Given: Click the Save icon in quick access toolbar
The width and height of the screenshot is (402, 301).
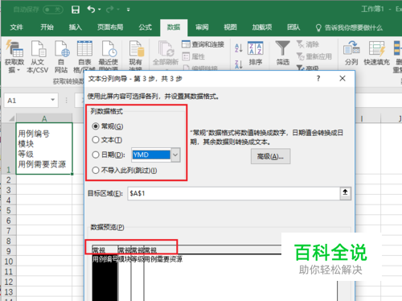Looking at the screenshot, I should tap(76, 10).
